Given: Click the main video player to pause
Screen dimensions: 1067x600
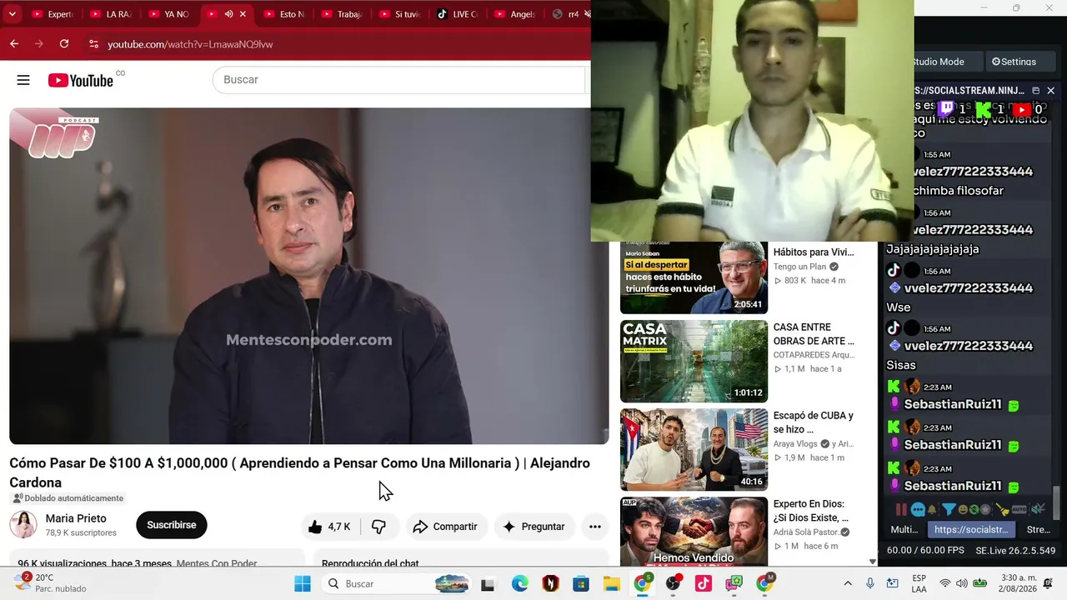Looking at the screenshot, I should point(308,276).
